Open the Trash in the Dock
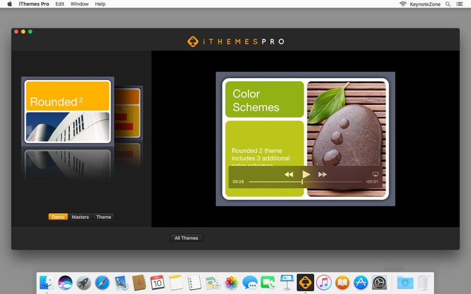This screenshot has width=471, height=294. click(x=423, y=282)
